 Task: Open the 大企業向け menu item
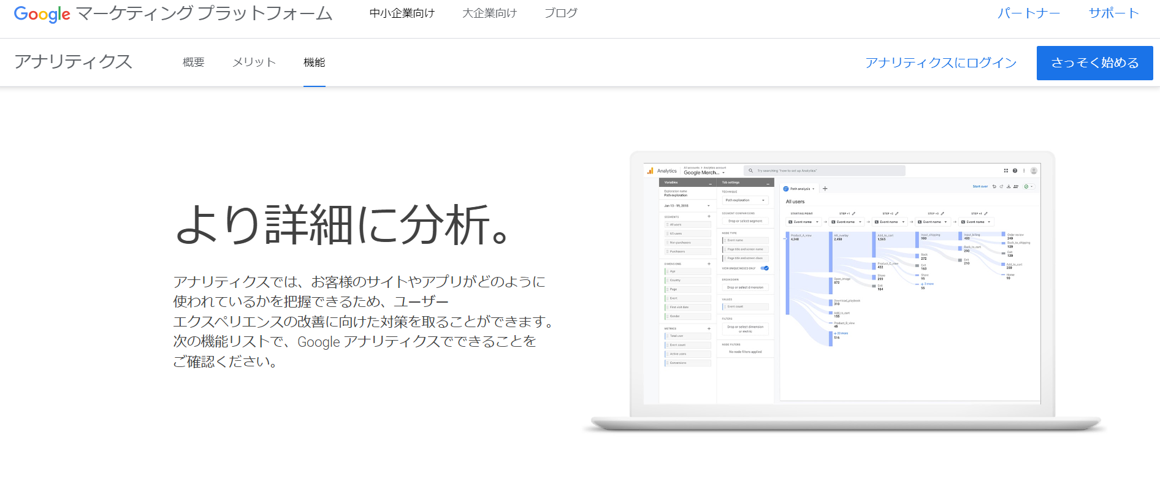[489, 13]
